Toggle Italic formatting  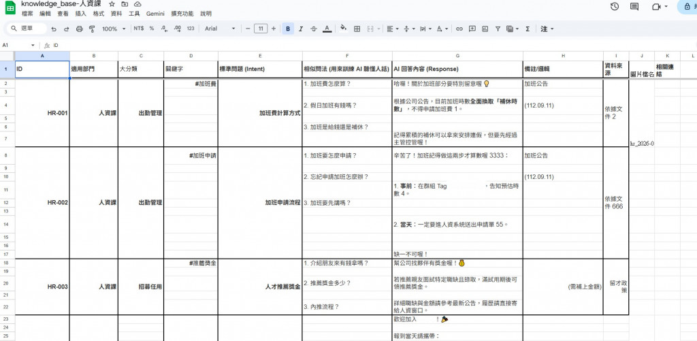(x=300, y=29)
